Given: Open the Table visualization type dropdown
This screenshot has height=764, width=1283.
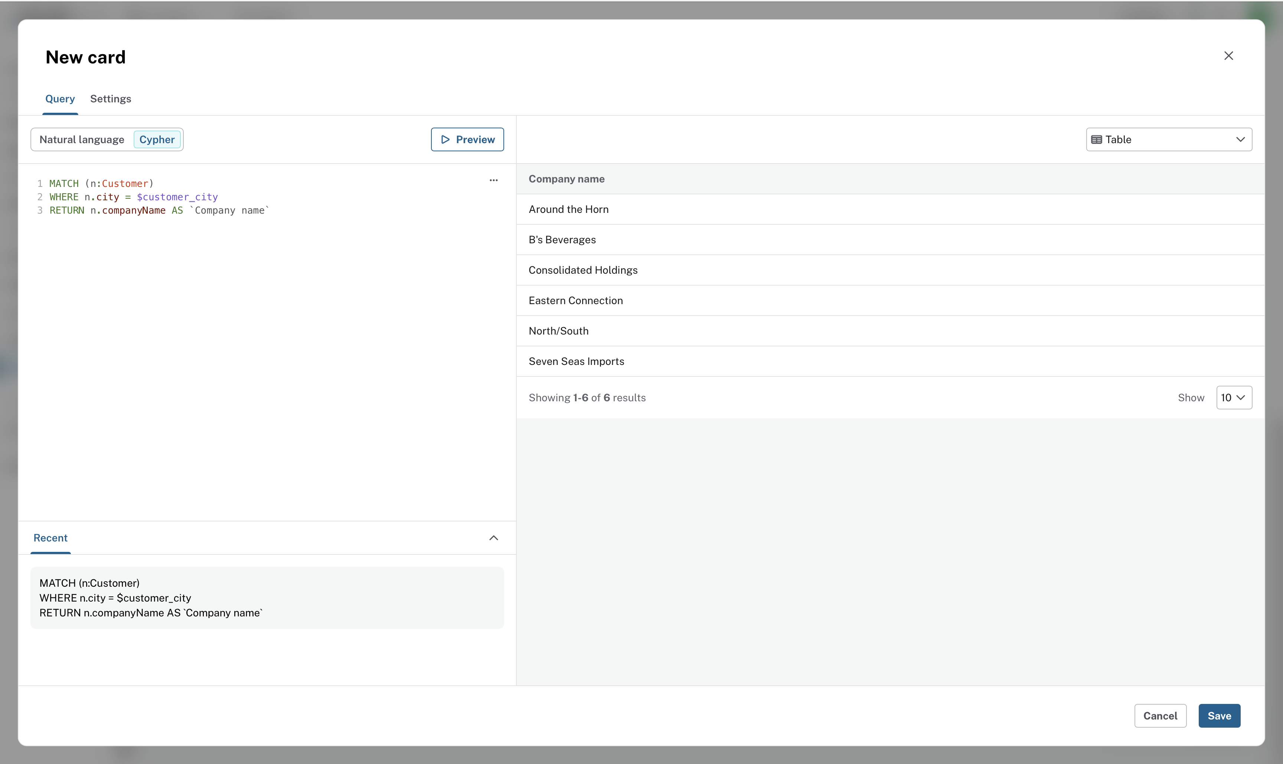Looking at the screenshot, I should (1169, 139).
